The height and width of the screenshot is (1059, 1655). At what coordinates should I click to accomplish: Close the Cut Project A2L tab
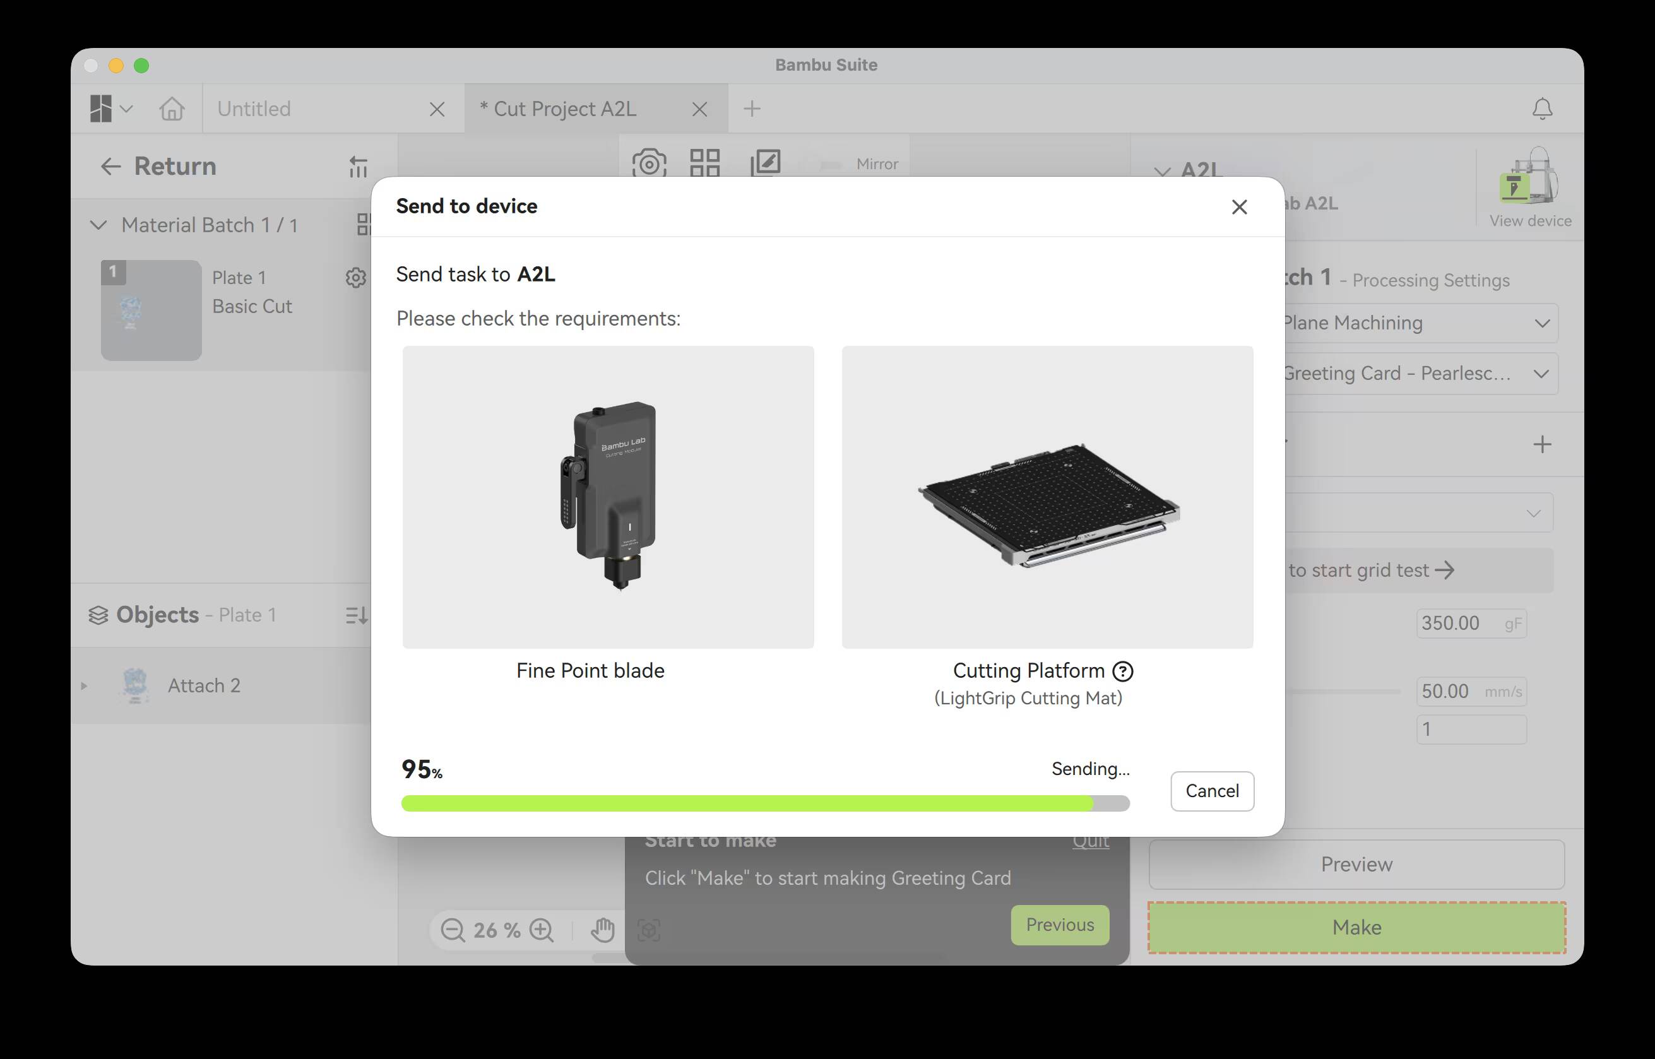(x=699, y=109)
